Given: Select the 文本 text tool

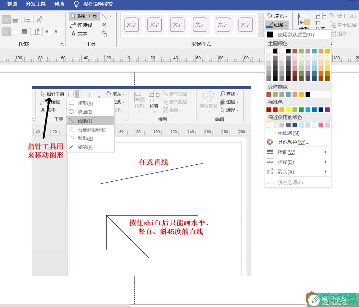Looking at the screenshot, I should coord(79,34).
